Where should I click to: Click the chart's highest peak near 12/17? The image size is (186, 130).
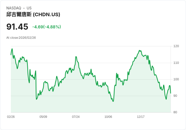coord(139,50)
